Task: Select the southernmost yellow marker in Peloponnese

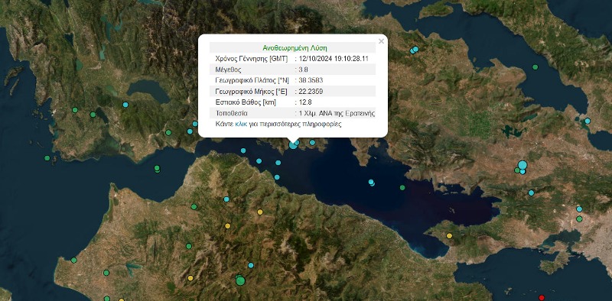Action: pyautogui.click(x=190, y=278)
